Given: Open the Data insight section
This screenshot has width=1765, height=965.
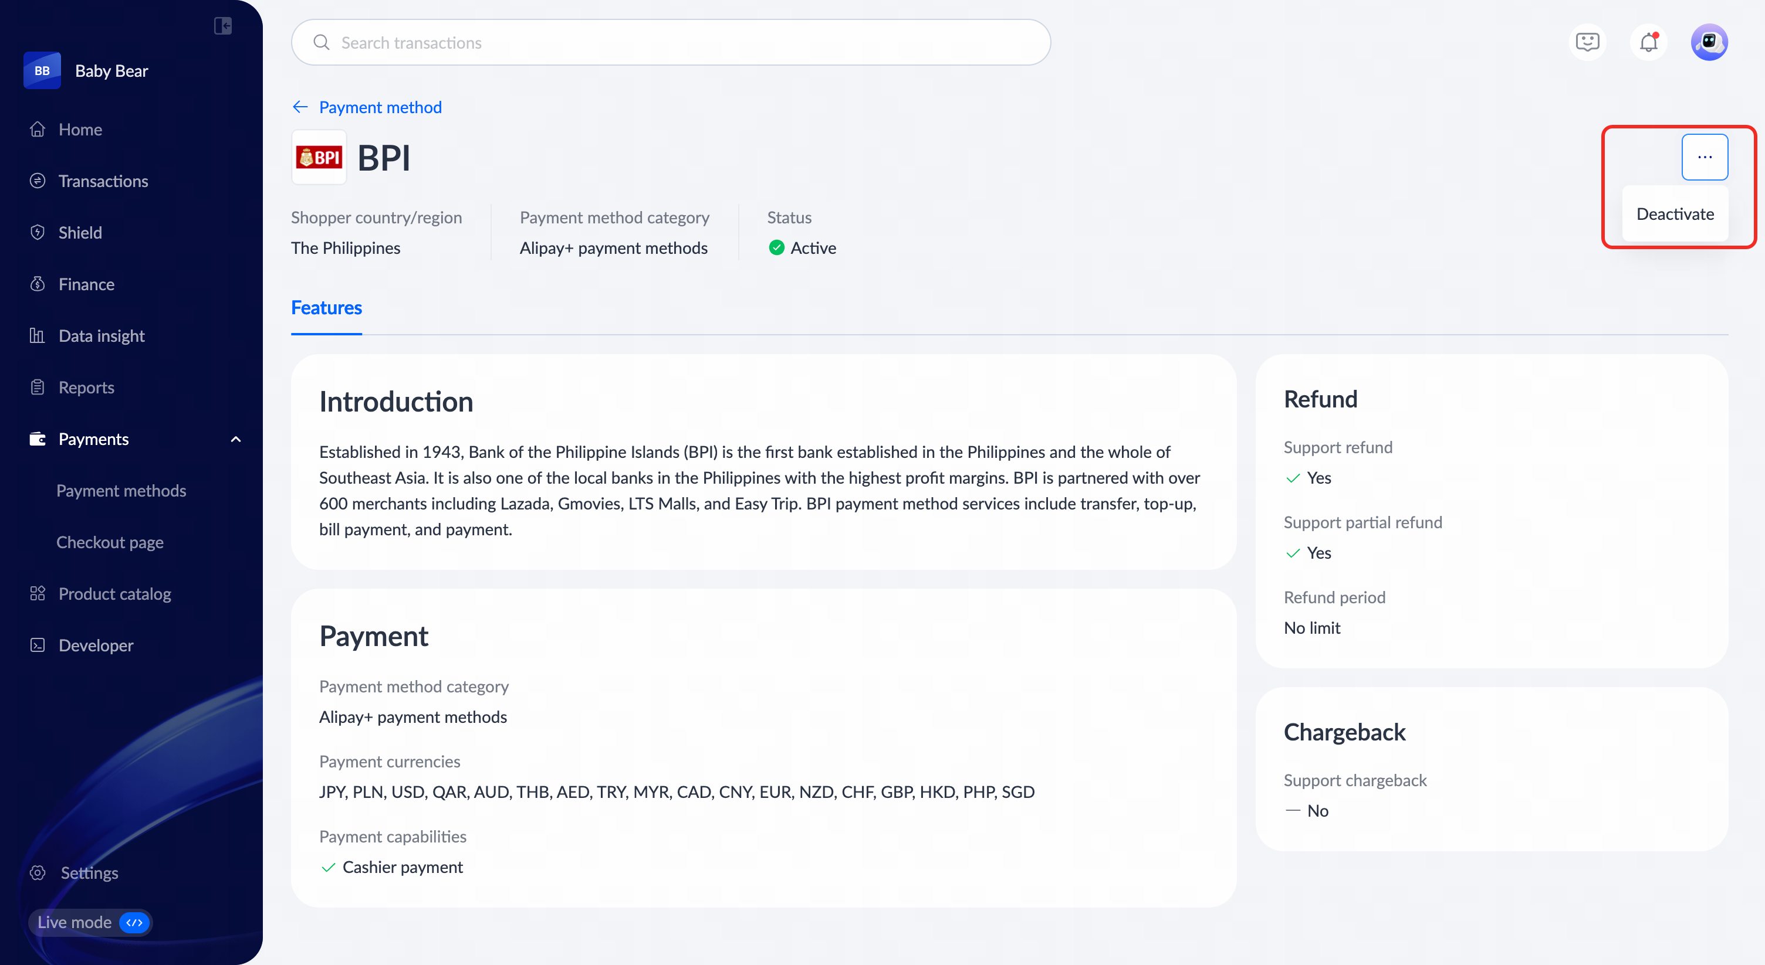Looking at the screenshot, I should coord(102,336).
